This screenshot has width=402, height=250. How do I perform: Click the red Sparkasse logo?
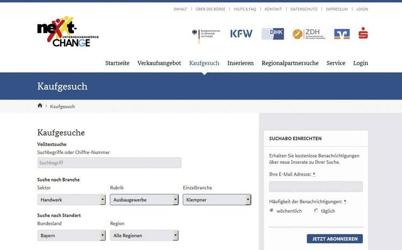click(x=363, y=33)
